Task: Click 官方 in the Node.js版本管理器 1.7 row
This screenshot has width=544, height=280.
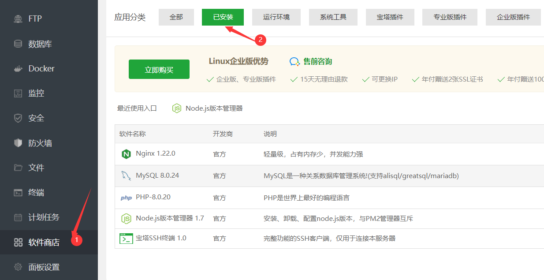Action: pos(220,219)
